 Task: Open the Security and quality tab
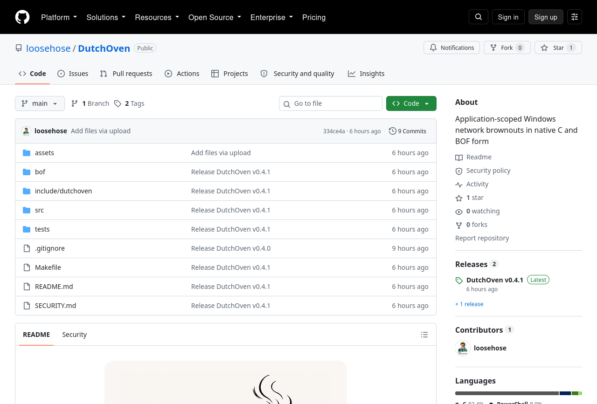click(x=298, y=74)
